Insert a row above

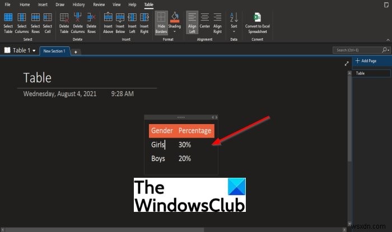(x=108, y=23)
